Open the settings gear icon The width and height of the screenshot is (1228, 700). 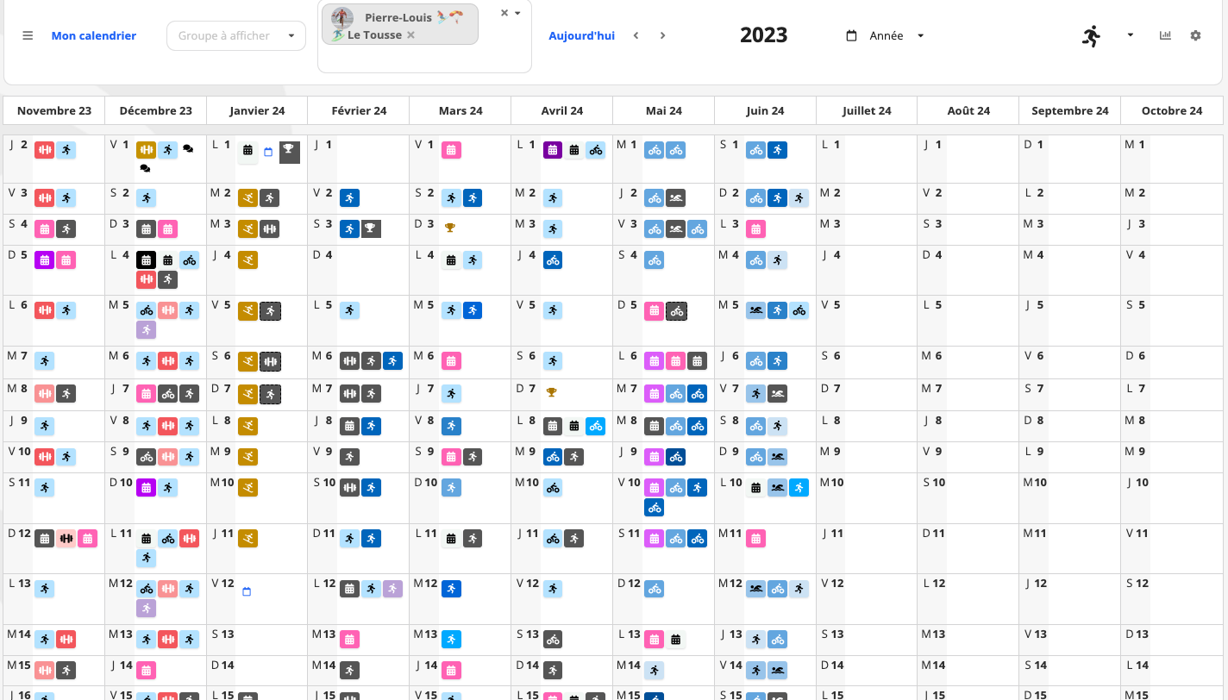pyautogui.click(x=1195, y=36)
